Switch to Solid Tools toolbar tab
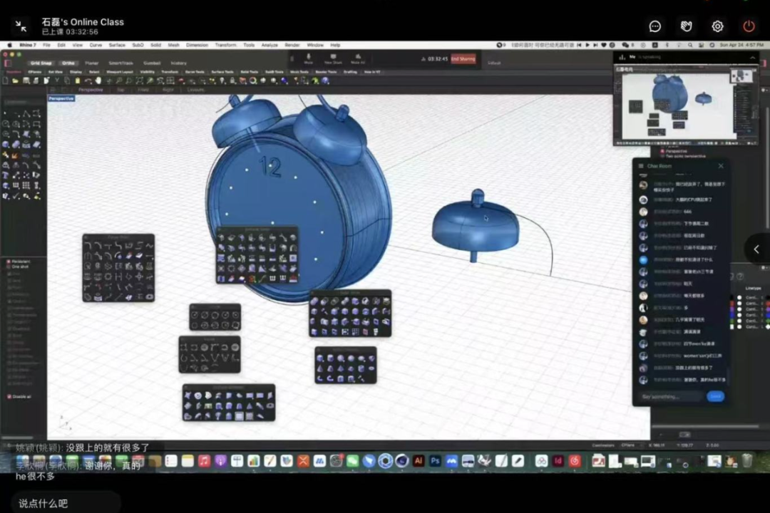This screenshot has height=513, width=770. coord(250,72)
